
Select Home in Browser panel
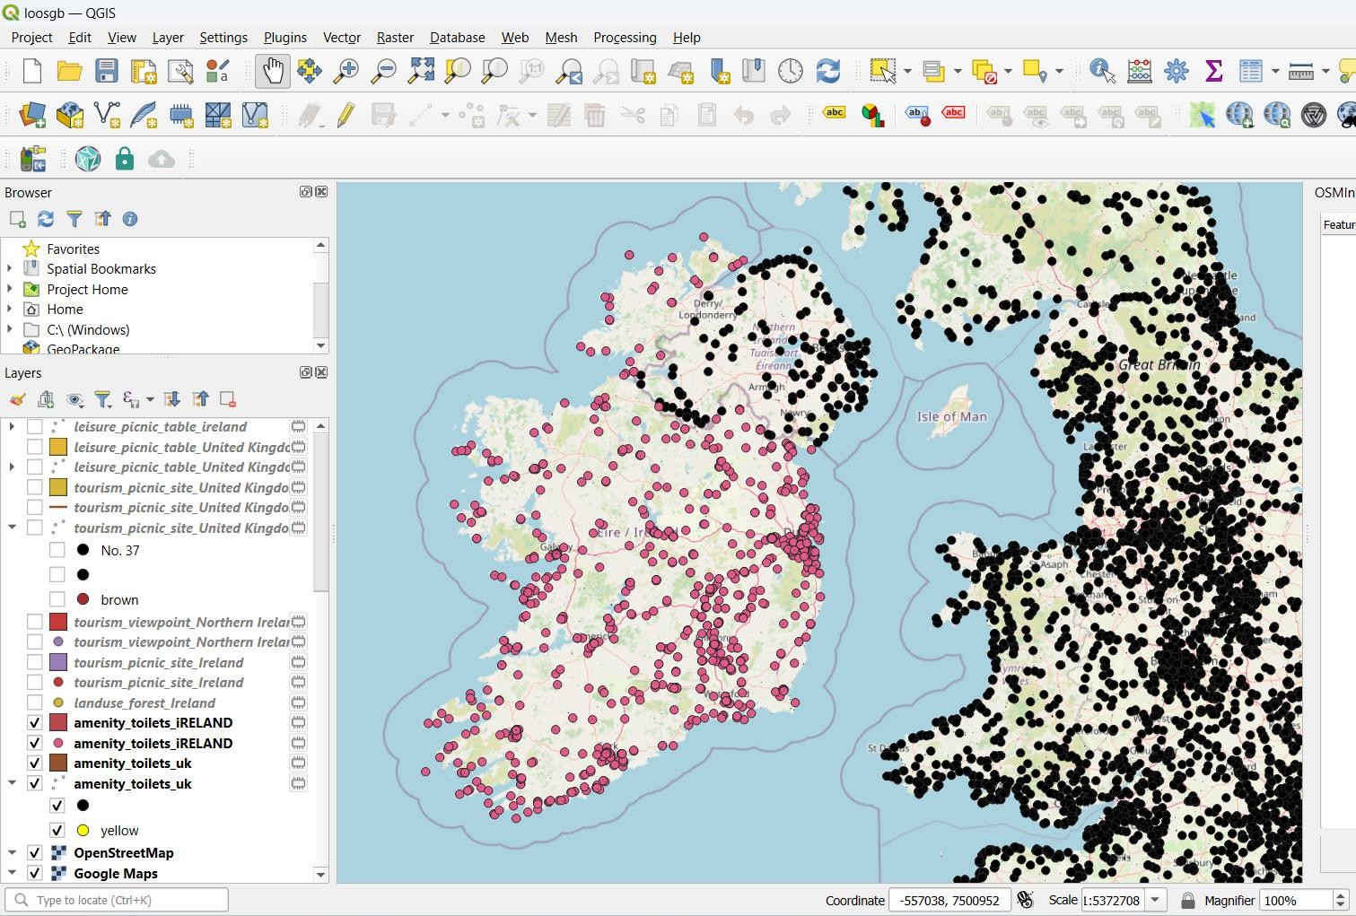tap(65, 309)
